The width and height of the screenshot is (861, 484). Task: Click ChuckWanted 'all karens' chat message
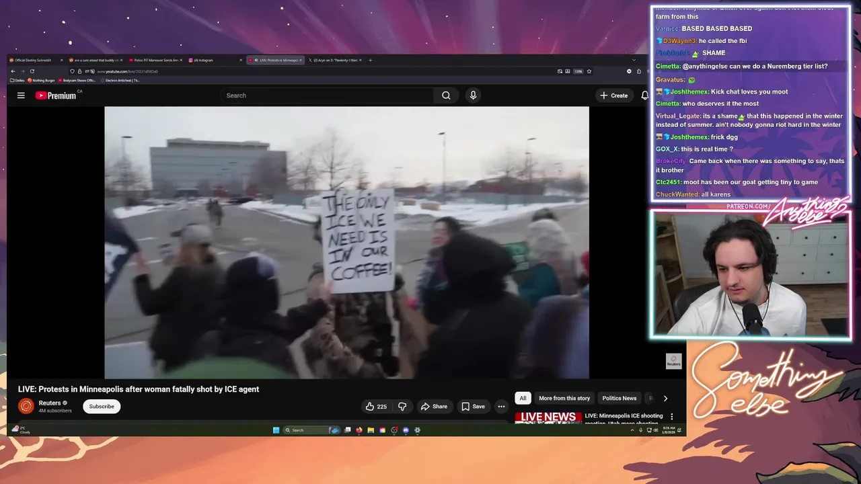click(x=693, y=194)
